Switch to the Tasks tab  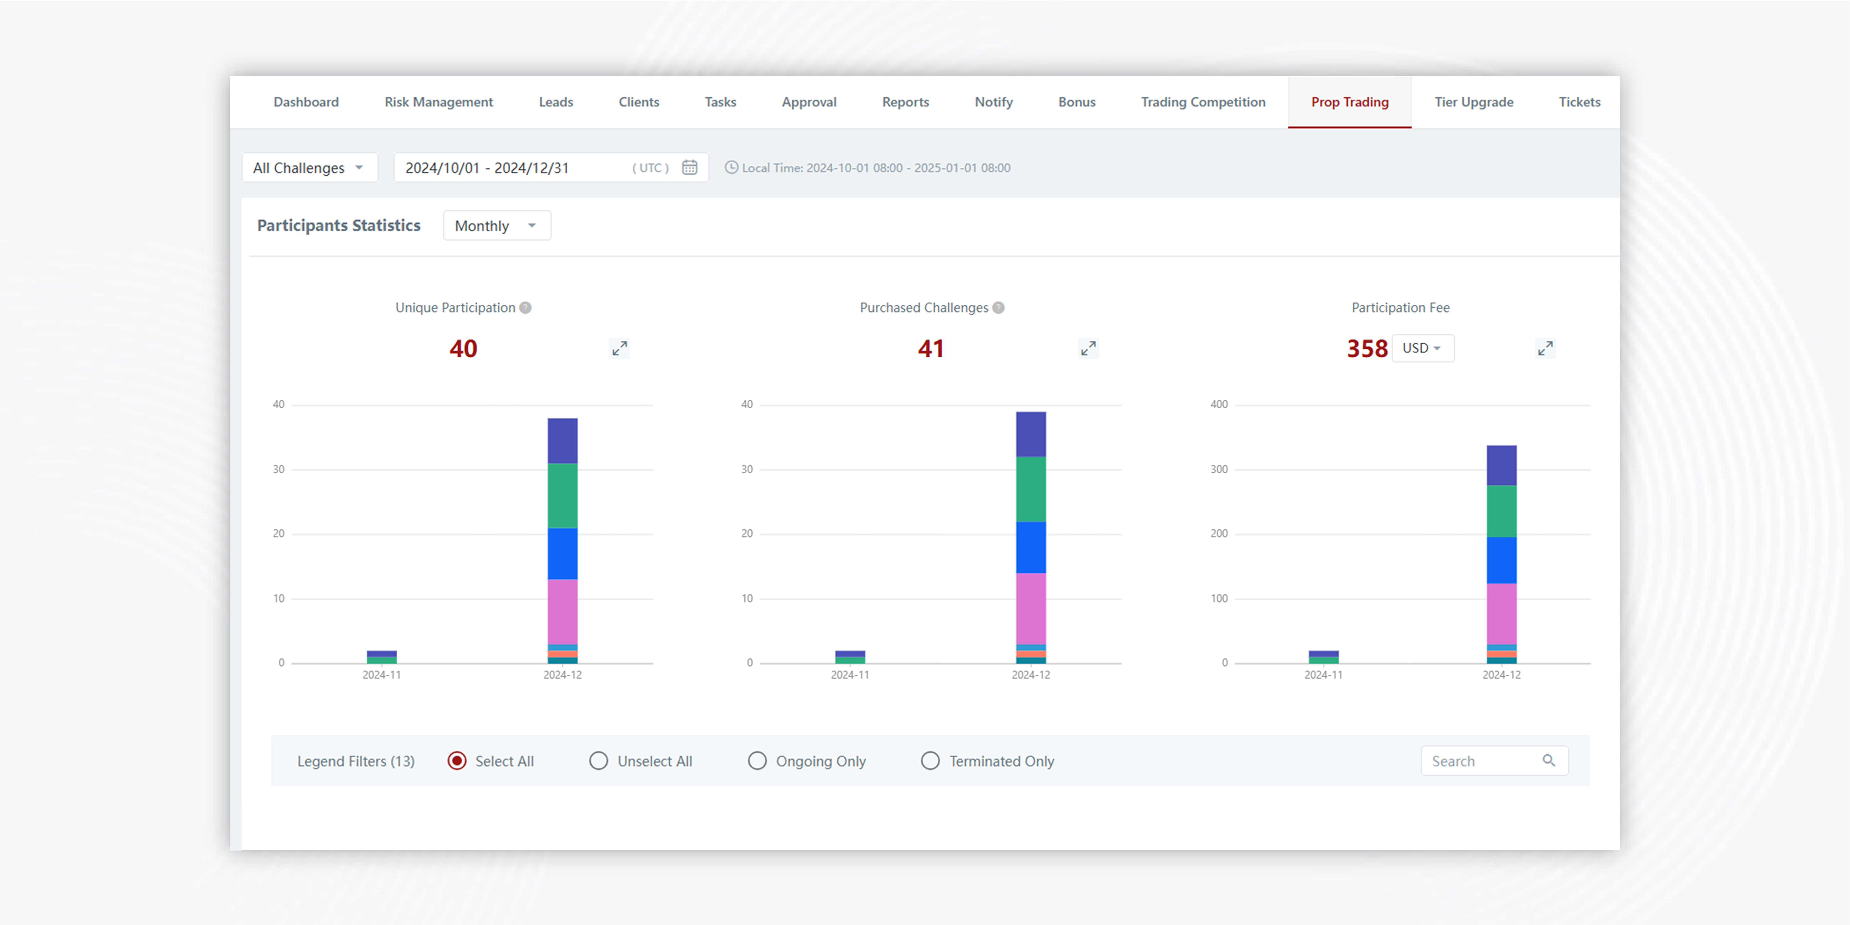pyautogui.click(x=720, y=102)
